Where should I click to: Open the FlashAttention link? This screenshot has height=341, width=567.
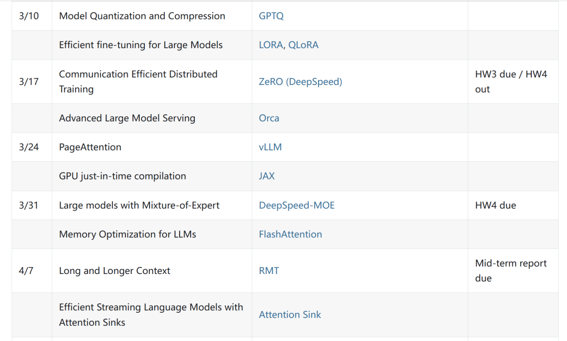coord(290,235)
